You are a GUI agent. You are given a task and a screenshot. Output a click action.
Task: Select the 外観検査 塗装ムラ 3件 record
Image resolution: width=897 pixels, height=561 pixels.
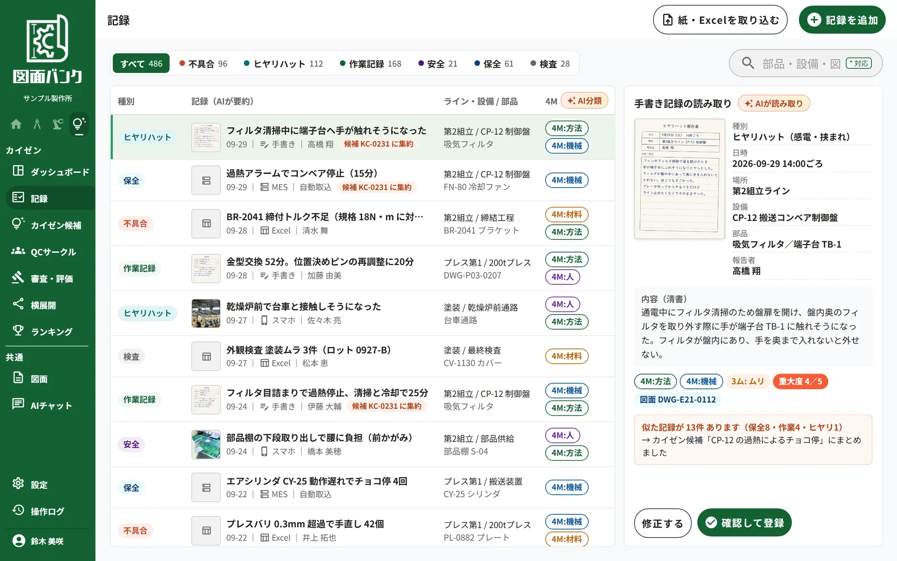click(x=362, y=356)
